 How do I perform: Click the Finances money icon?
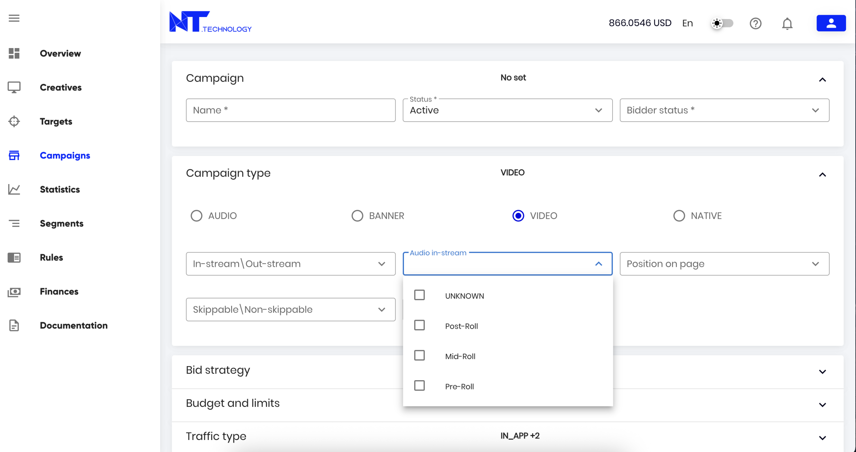[14, 292]
